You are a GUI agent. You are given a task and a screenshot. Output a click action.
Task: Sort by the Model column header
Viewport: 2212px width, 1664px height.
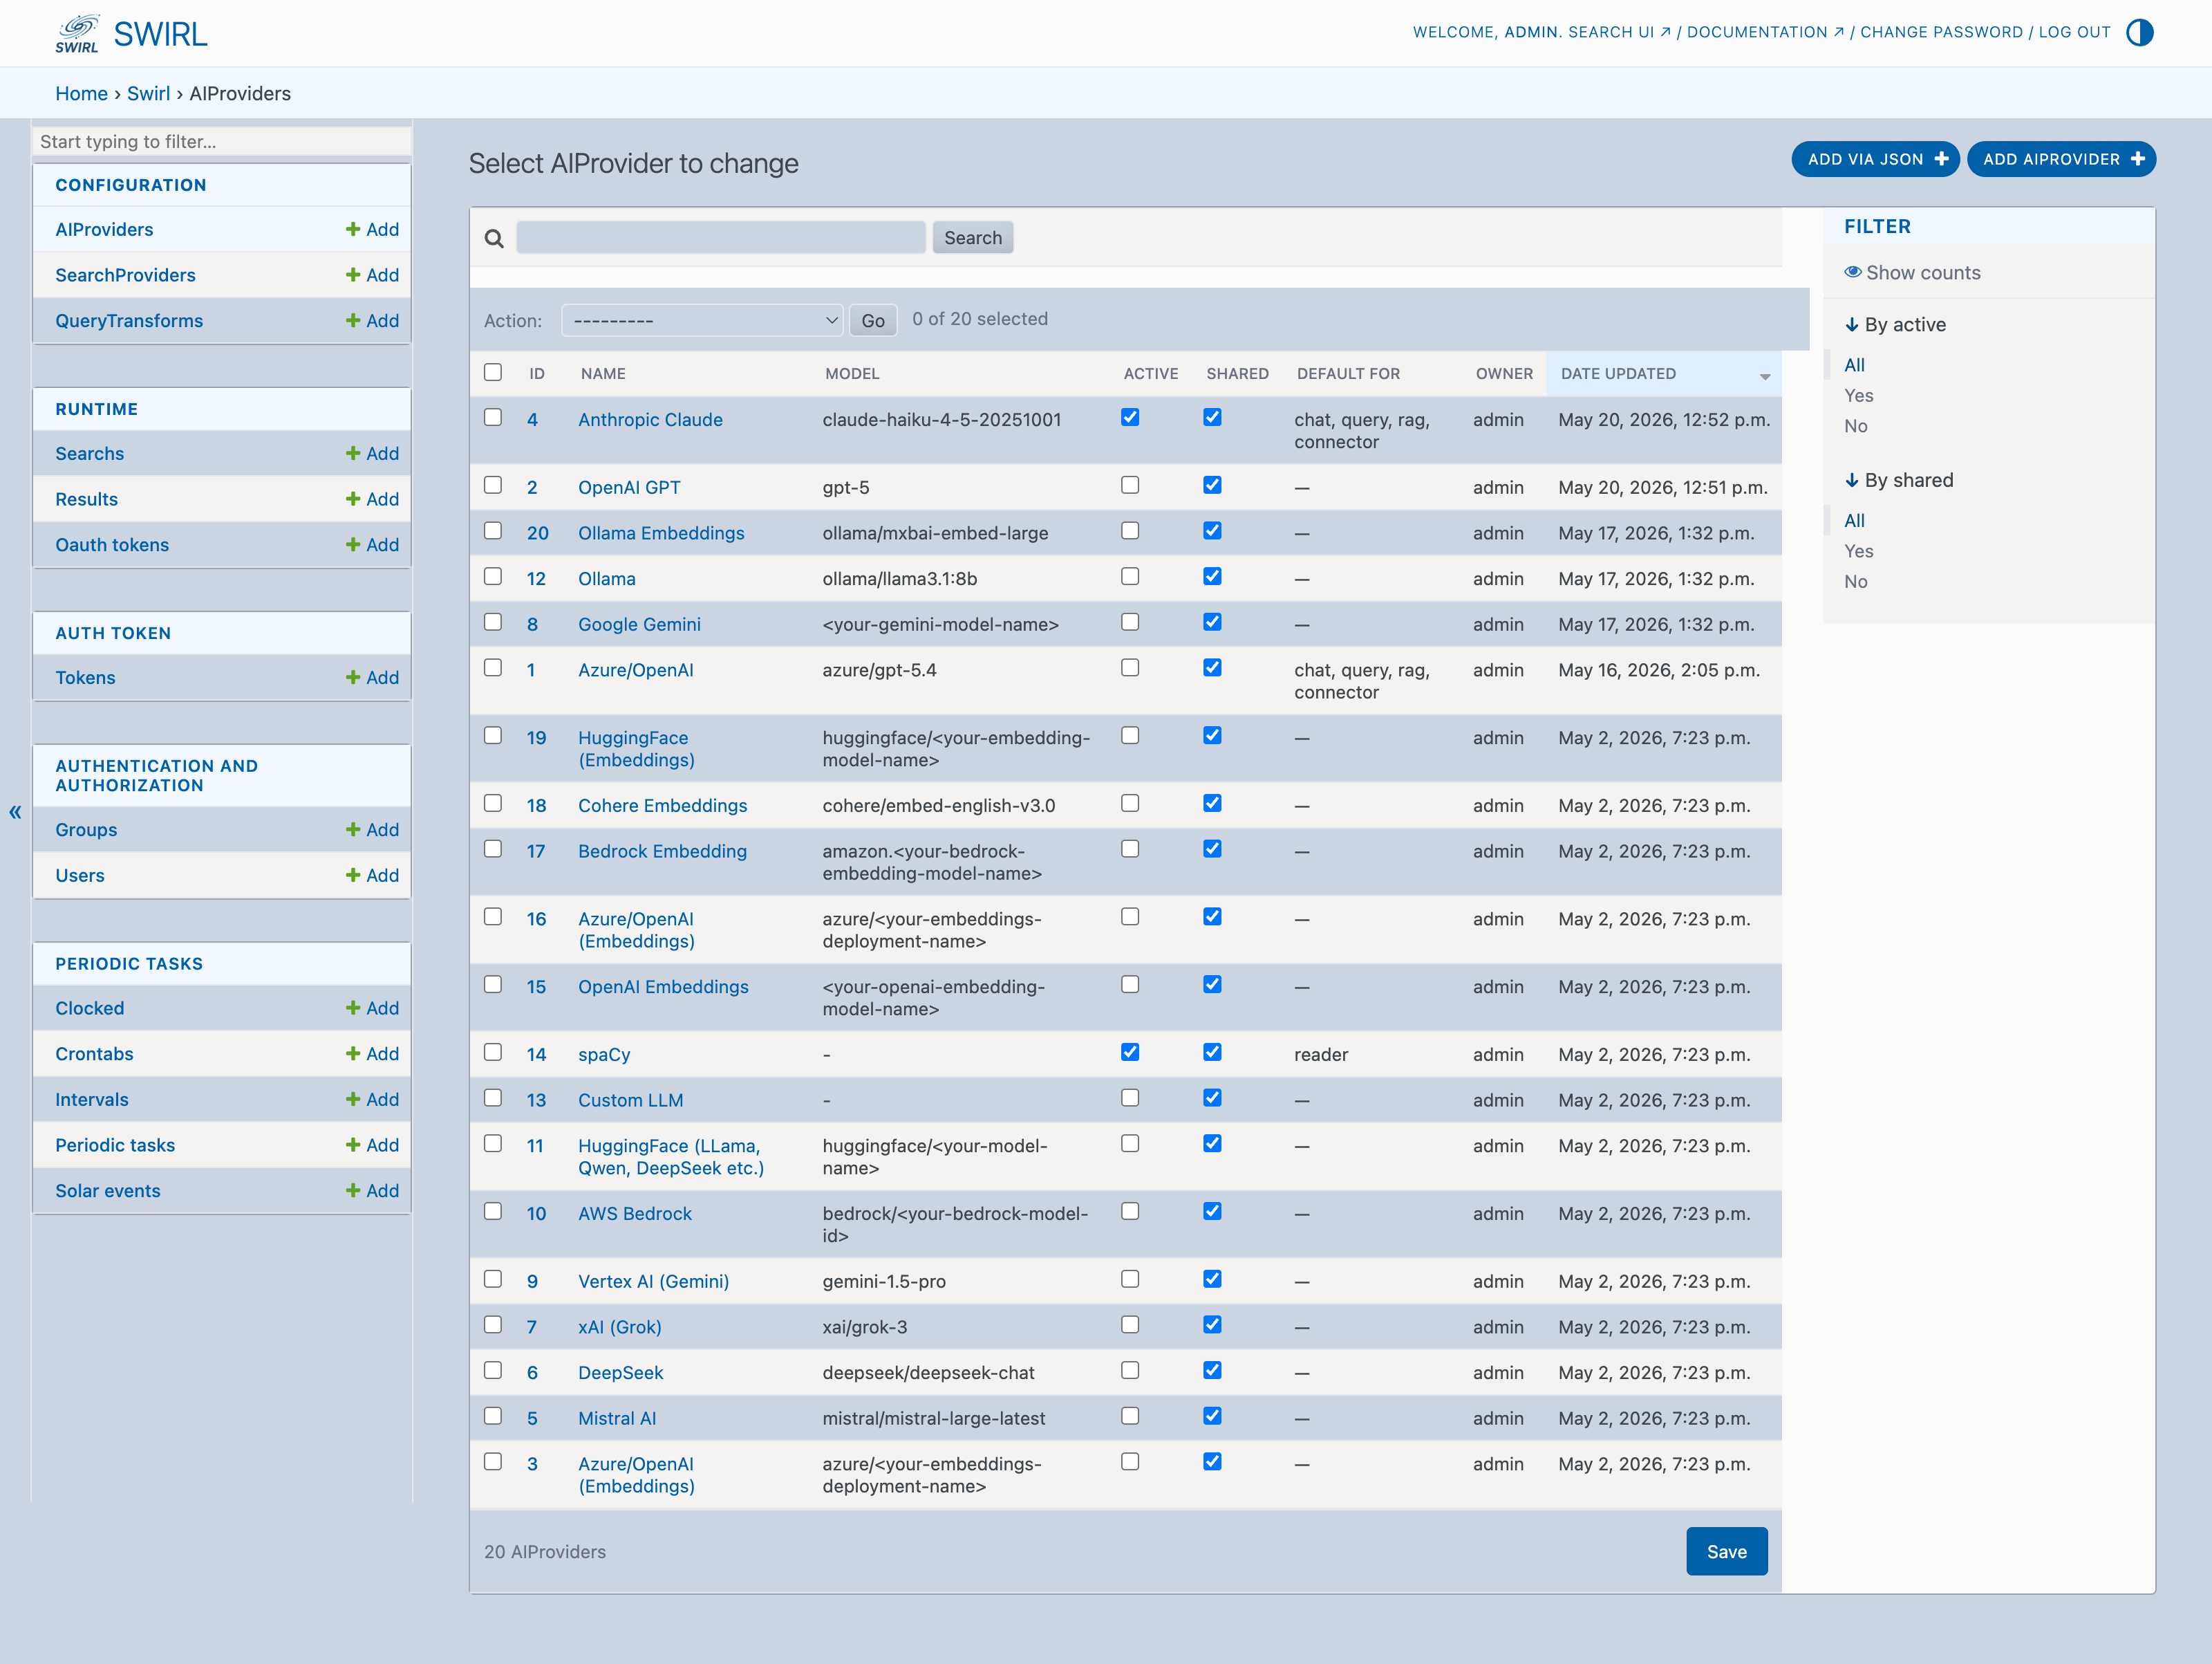tap(852, 373)
